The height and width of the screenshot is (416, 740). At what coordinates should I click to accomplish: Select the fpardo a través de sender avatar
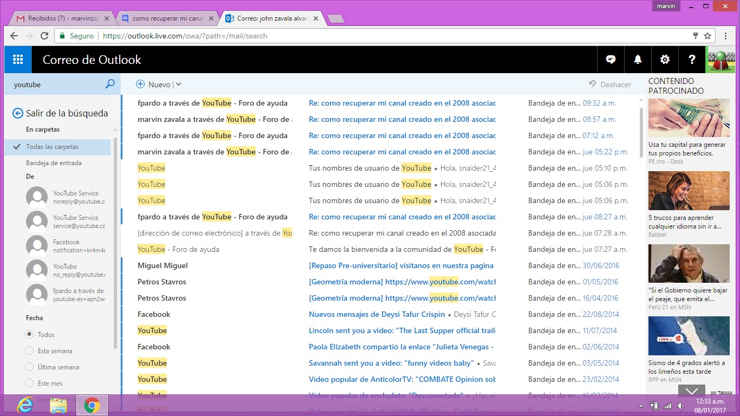(x=37, y=295)
